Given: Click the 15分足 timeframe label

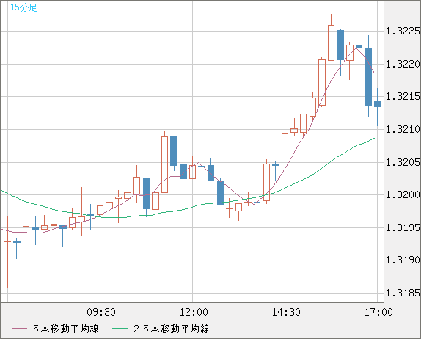Looking at the screenshot, I should (x=23, y=7).
